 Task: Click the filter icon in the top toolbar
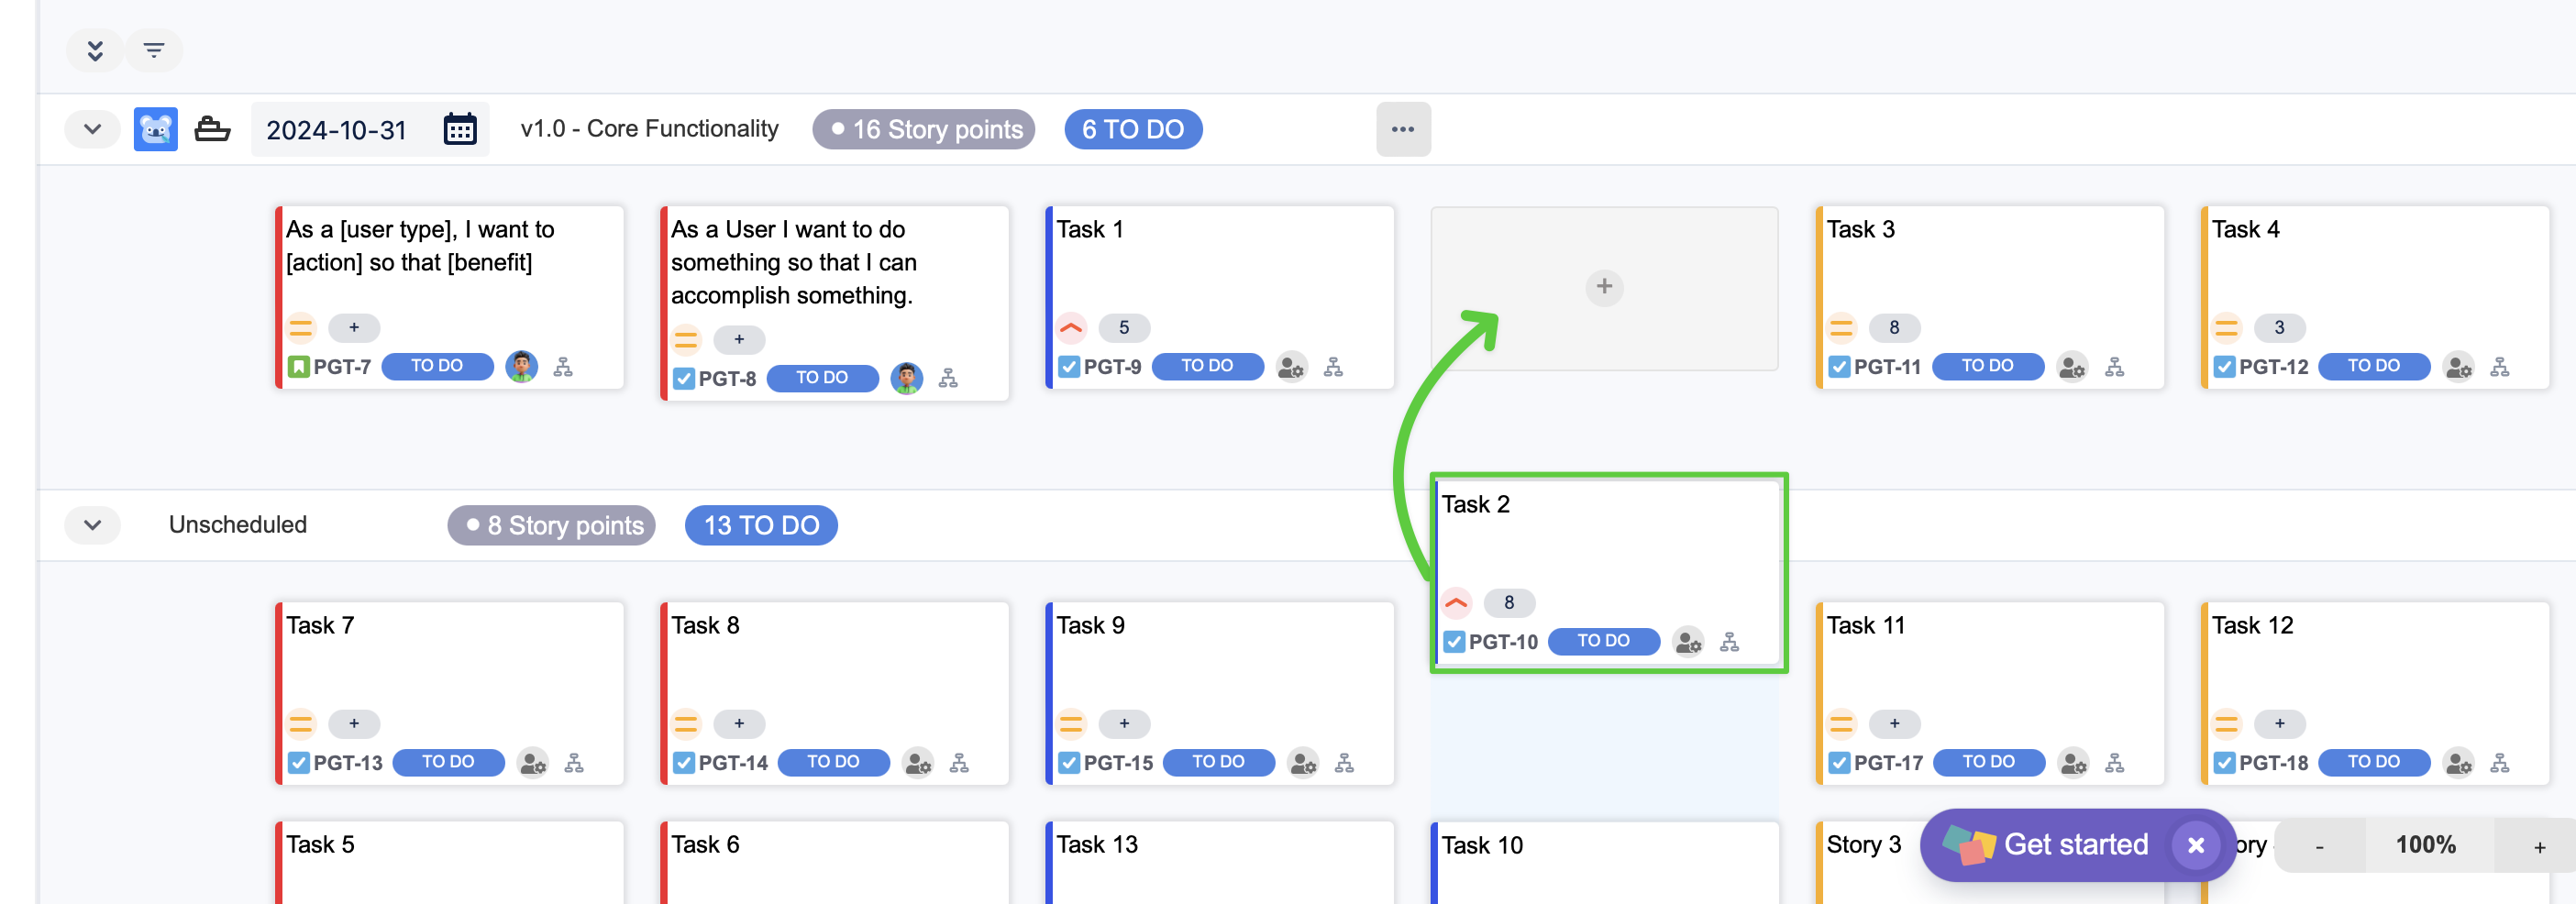click(154, 50)
